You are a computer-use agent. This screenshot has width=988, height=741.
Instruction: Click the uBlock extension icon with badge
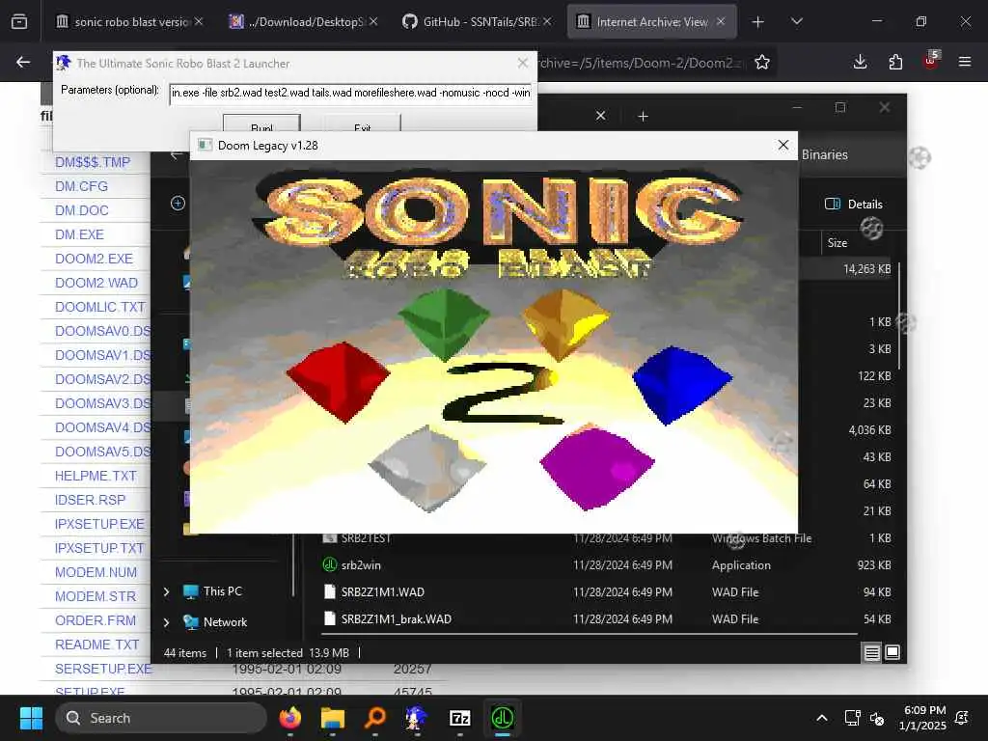click(x=931, y=61)
